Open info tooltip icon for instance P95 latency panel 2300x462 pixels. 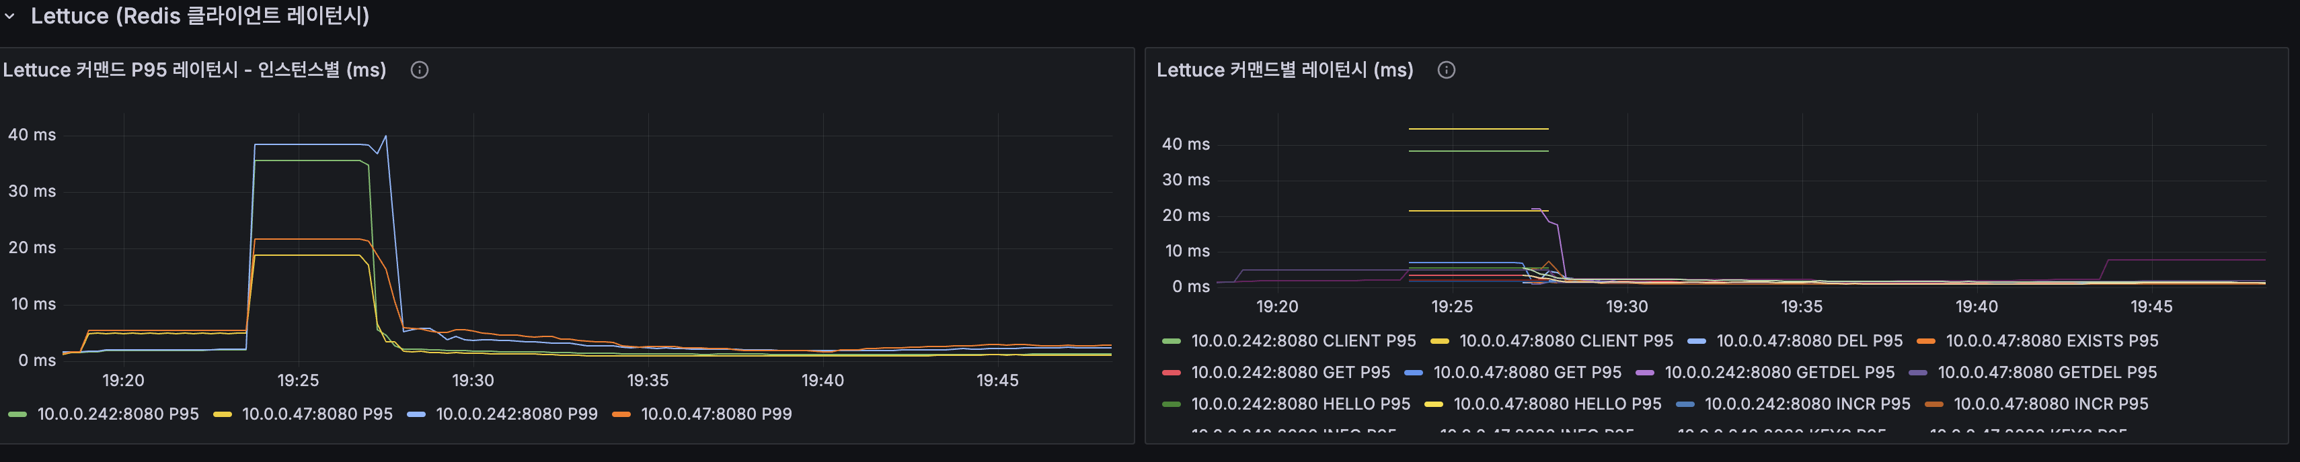point(420,70)
